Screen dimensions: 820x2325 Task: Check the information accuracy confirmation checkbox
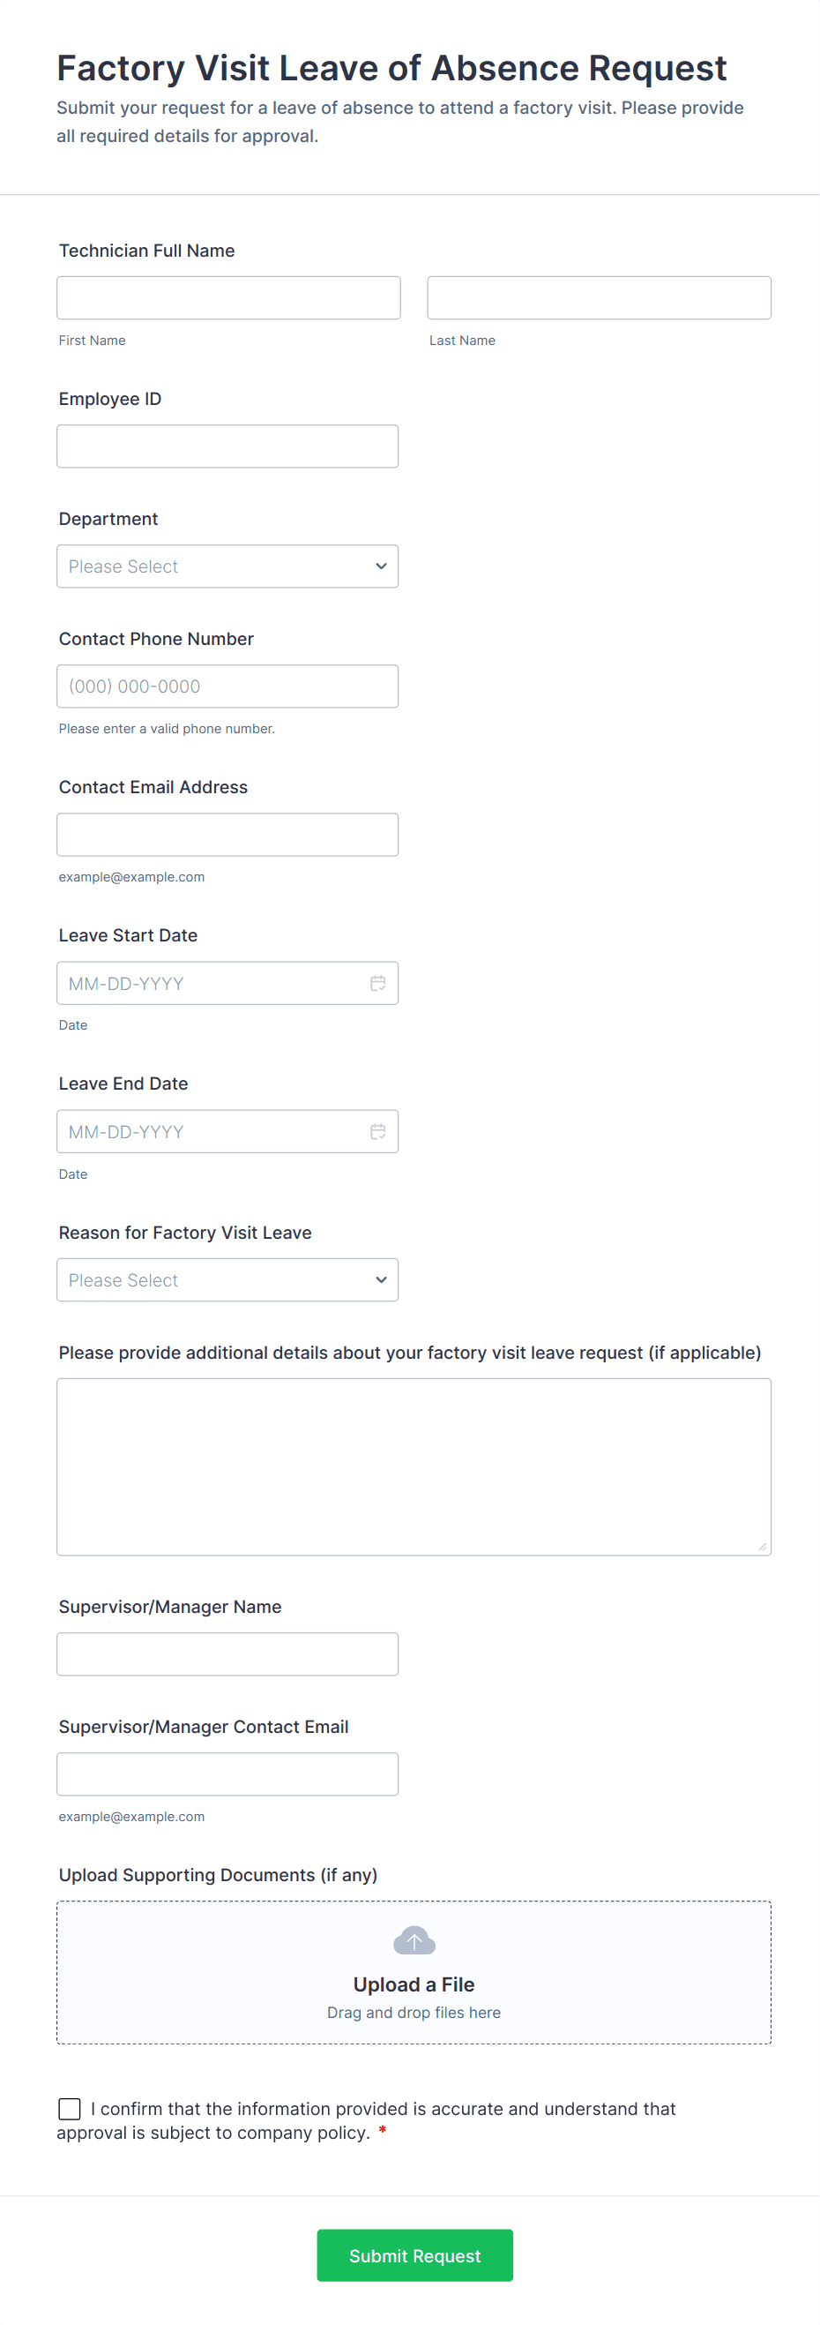(70, 2109)
